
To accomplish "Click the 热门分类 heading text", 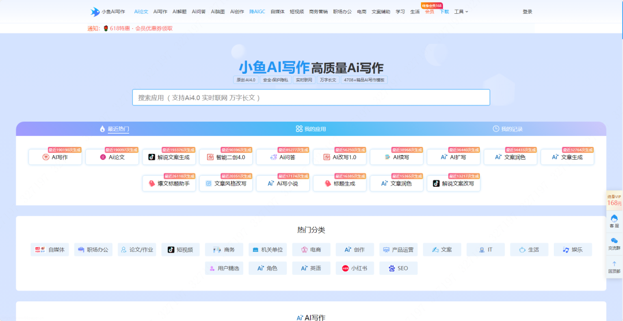I will (x=311, y=230).
